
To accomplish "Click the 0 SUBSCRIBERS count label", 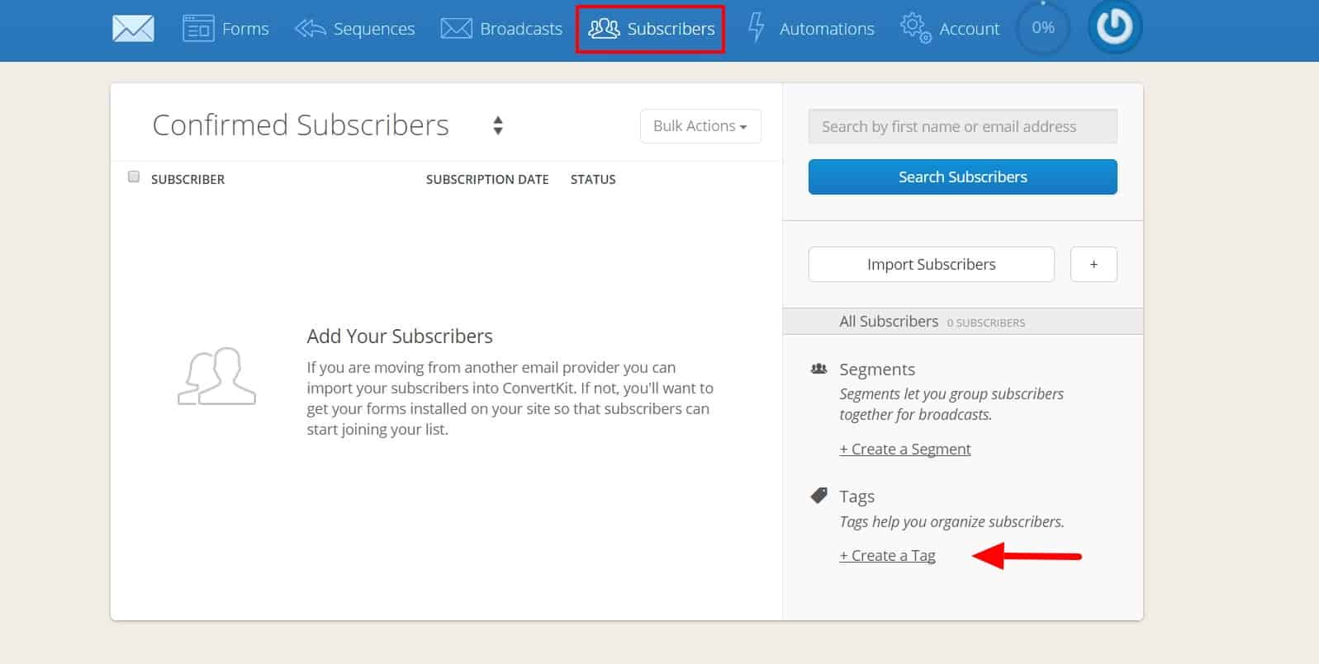I will click(x=986, y=323).
